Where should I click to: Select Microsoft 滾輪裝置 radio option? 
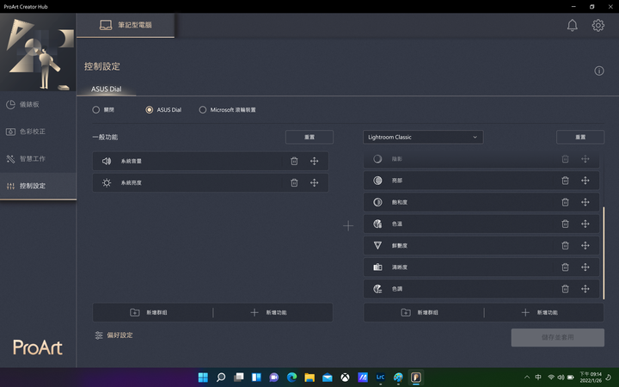(x=203, y=110)
